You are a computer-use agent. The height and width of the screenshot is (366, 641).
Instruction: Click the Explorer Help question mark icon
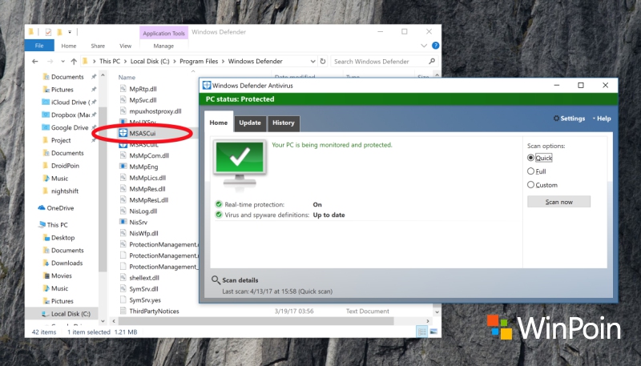[436, 46]
